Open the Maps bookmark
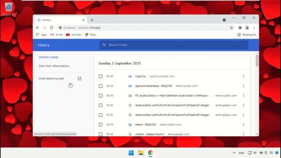 coord(91,35)
